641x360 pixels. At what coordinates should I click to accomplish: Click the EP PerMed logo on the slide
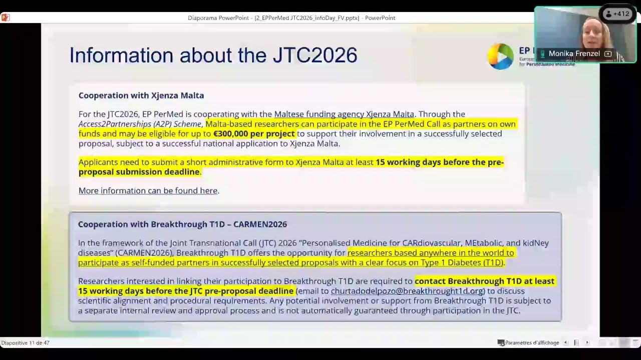pos(501,56)
